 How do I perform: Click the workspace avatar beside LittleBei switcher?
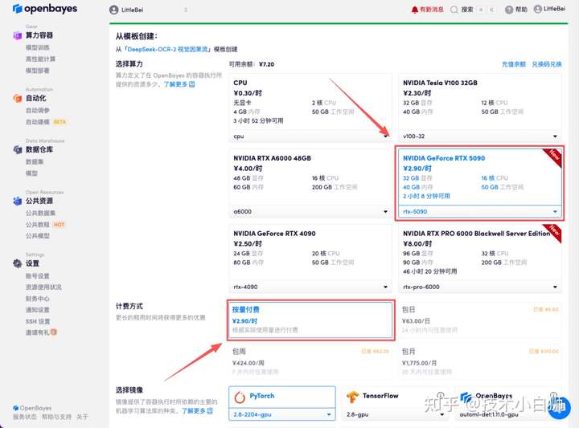click(x=113, y=10)
